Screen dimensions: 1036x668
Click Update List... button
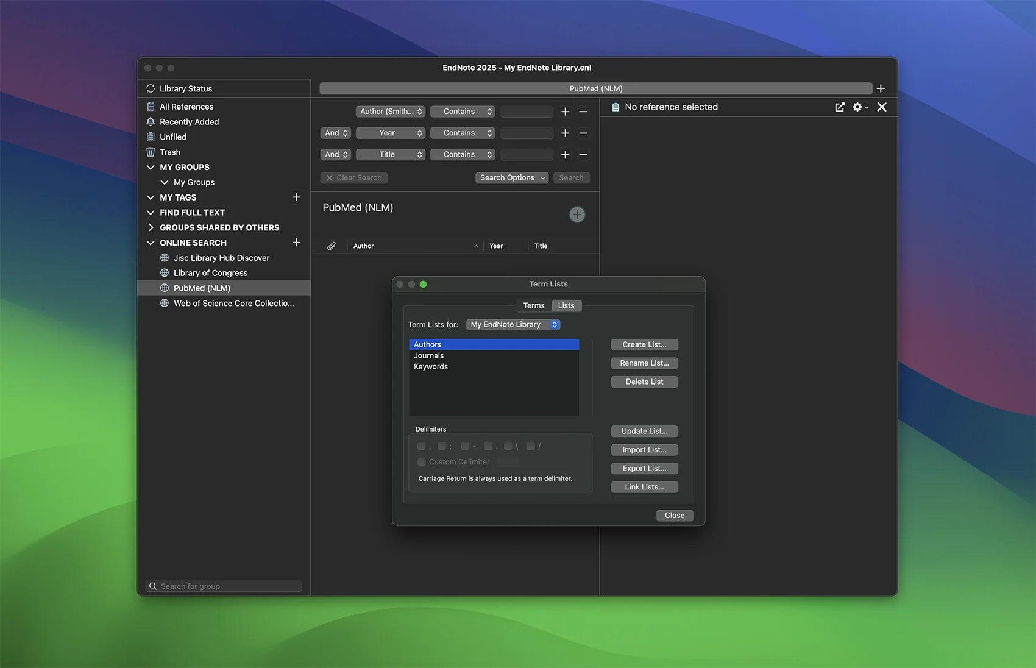pyautogui.click(x=645, y=432)
